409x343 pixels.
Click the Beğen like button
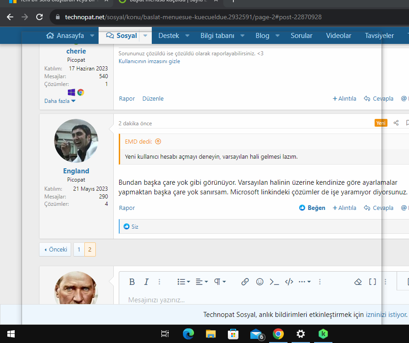pos(312,208)
